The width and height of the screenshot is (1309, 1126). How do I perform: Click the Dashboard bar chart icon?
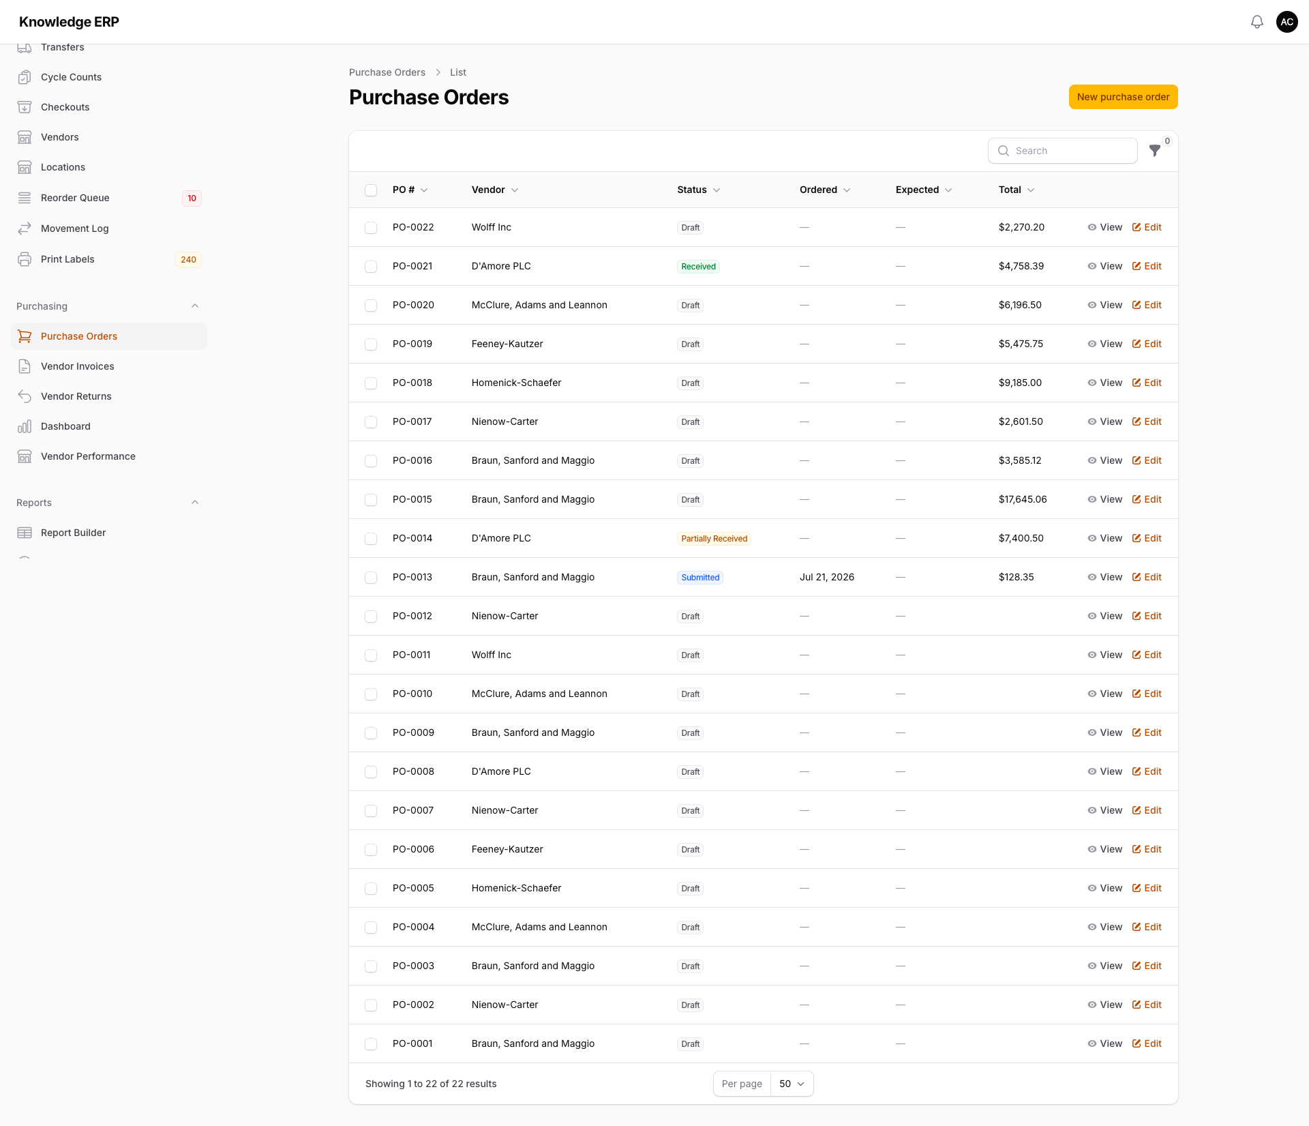[25, 426]
